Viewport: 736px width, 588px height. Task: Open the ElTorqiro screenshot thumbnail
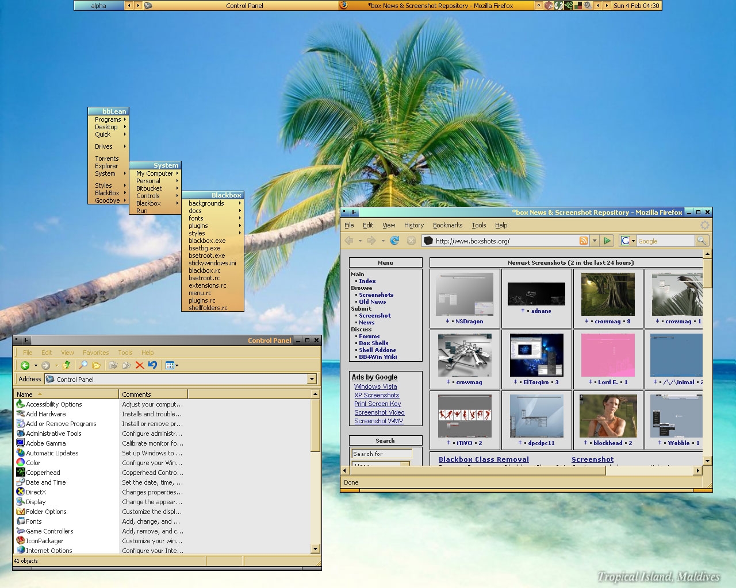pyautogui.click(x=536, y=355)
